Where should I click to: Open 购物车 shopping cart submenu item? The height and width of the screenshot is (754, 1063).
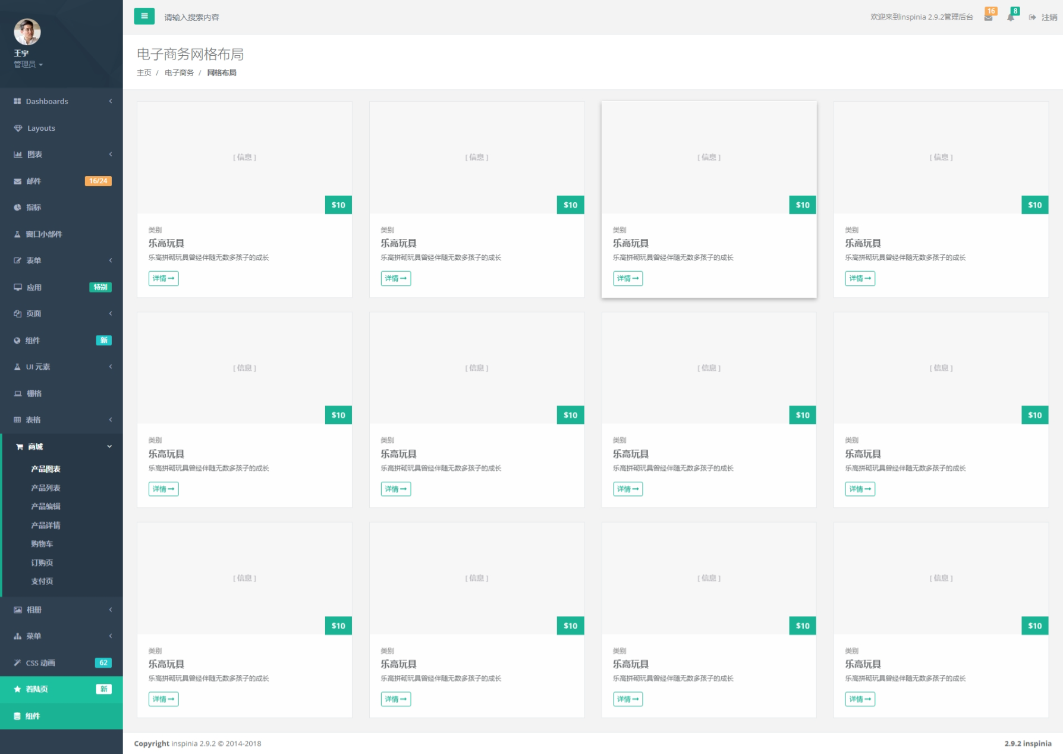pos(42,543)
